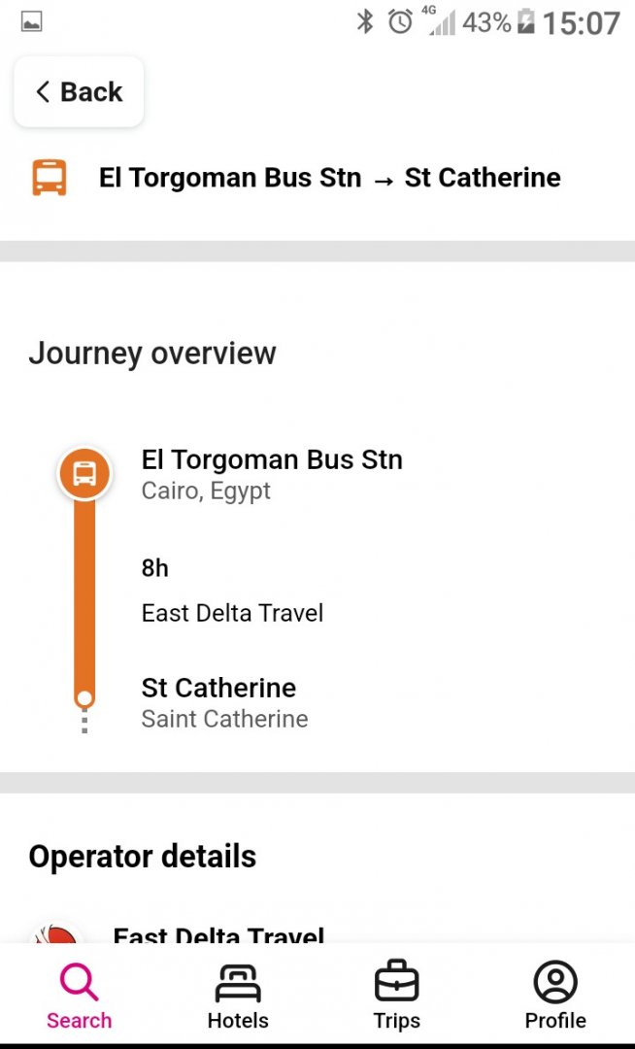Viewport: 635px width, 1049px height.
Task: Tap the orange journey route line
Action: pyautogui.click(x=84, y=592)
